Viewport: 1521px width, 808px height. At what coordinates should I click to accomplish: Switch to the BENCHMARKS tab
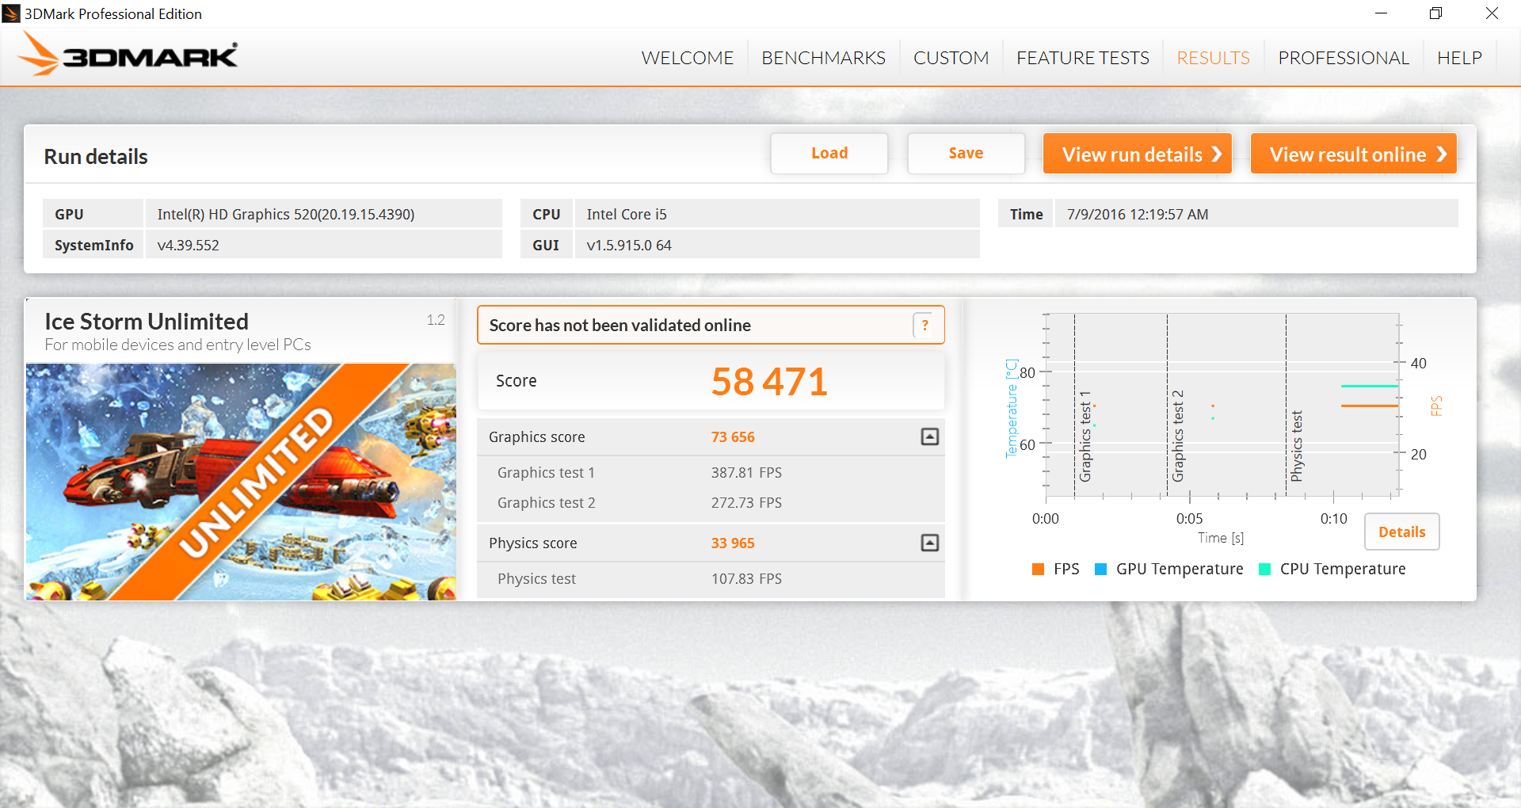pyautogui.click(x=823, y=58)
